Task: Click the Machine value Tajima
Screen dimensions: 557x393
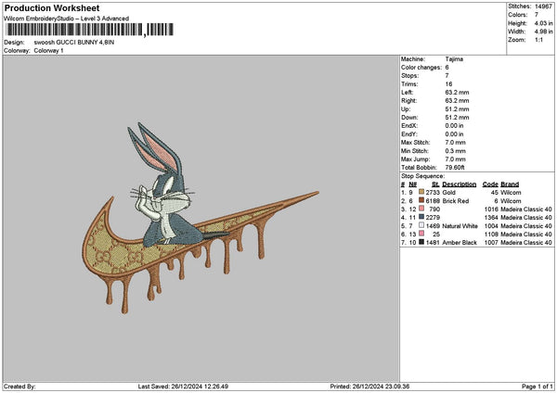Action: click(454, 59)
